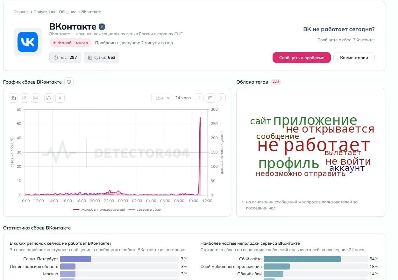Click the час: 297 counter badge
Image resolution: width=398 pixels, height=280 pixels.
click(65, 58)
